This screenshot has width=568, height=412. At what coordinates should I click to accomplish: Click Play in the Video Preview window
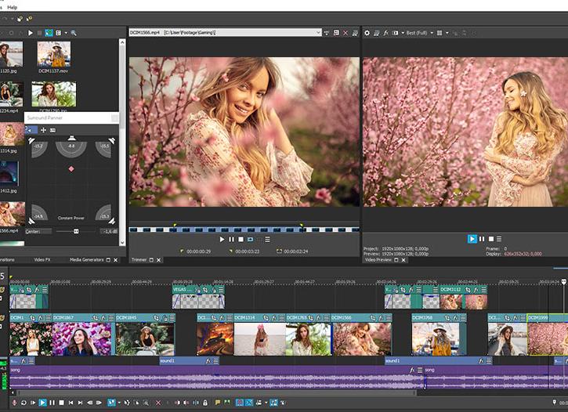tap(472, 239)
